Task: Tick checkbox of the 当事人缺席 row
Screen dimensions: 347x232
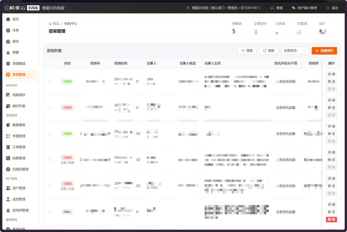Action: [50, 160]
